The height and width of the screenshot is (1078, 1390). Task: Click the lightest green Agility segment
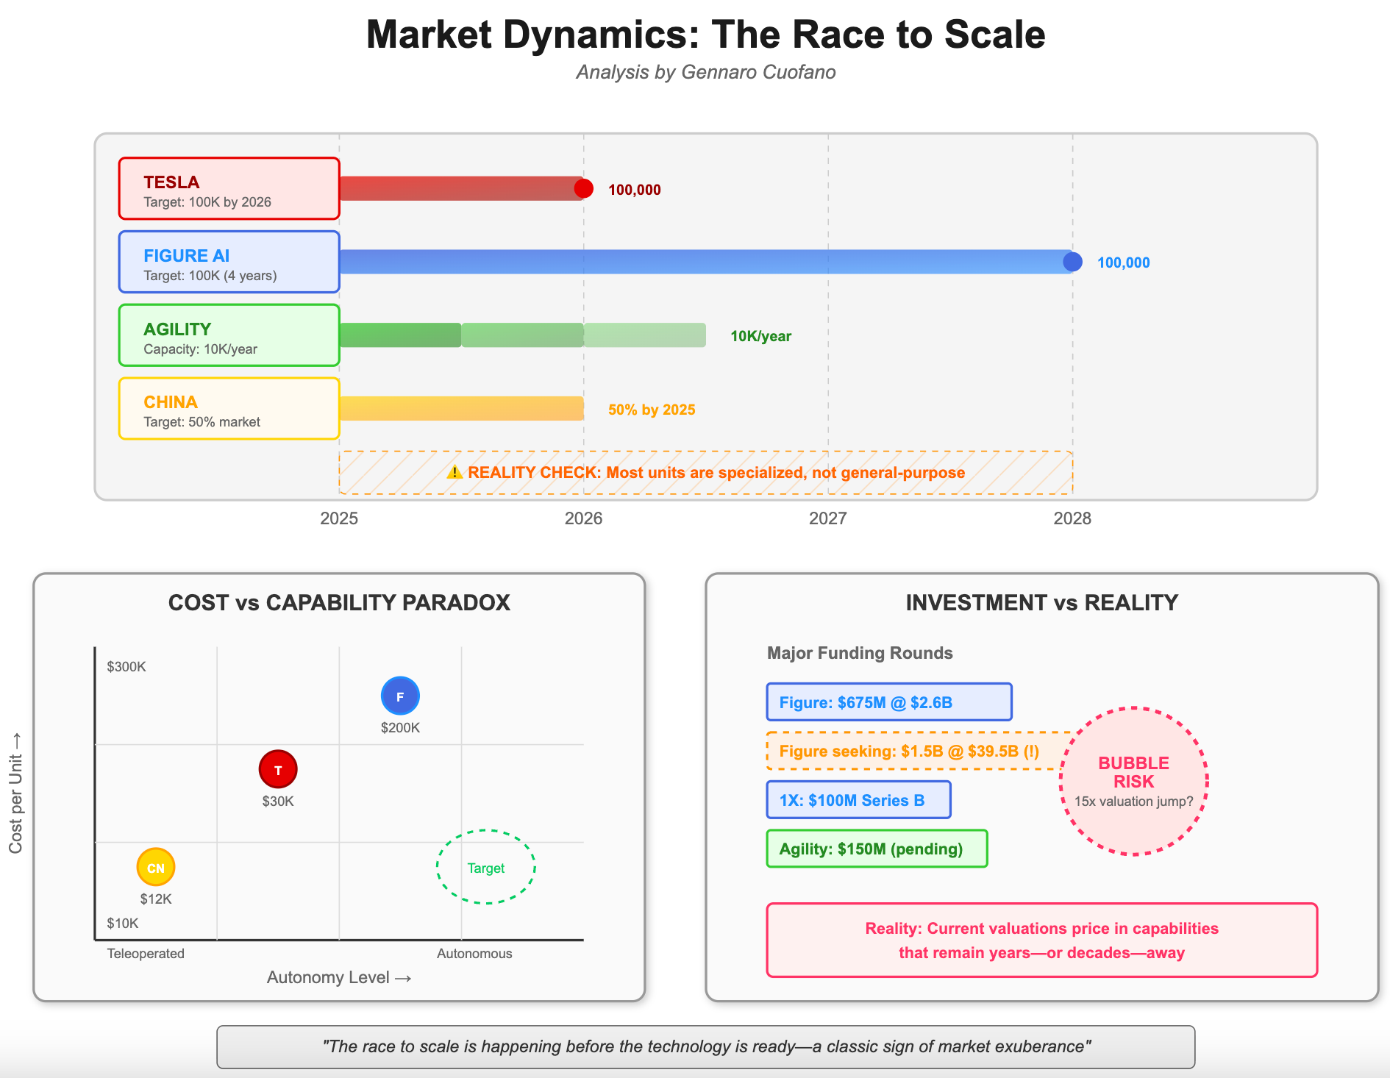[x=645, y=335]
